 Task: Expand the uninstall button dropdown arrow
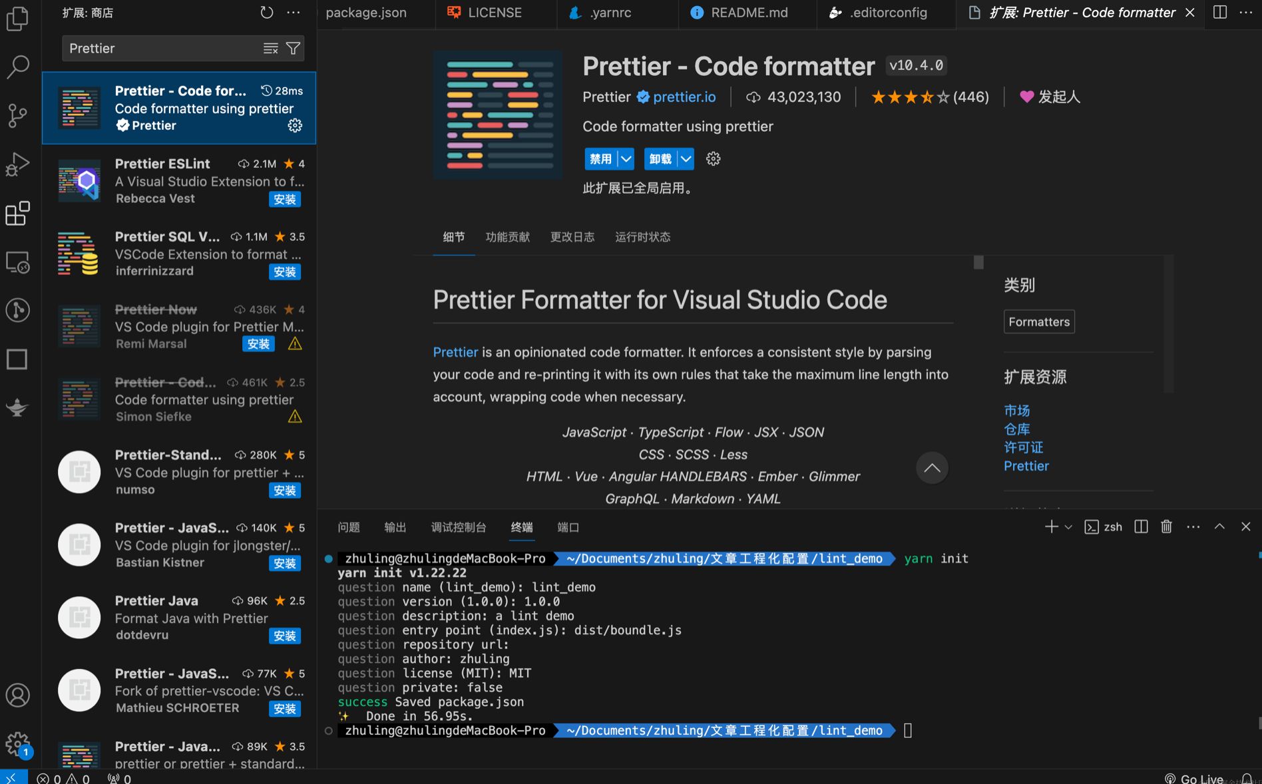click(686, 159)
